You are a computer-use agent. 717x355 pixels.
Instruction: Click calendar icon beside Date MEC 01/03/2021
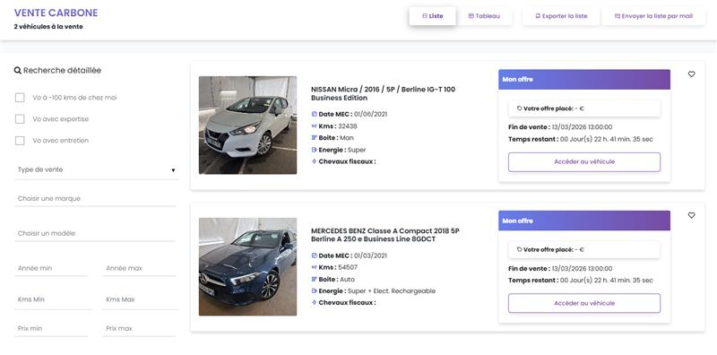point(315,255)
